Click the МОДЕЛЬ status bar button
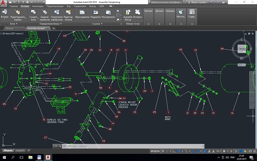The width and height of the screenshot is (257, 161). [x=155, y=151]
